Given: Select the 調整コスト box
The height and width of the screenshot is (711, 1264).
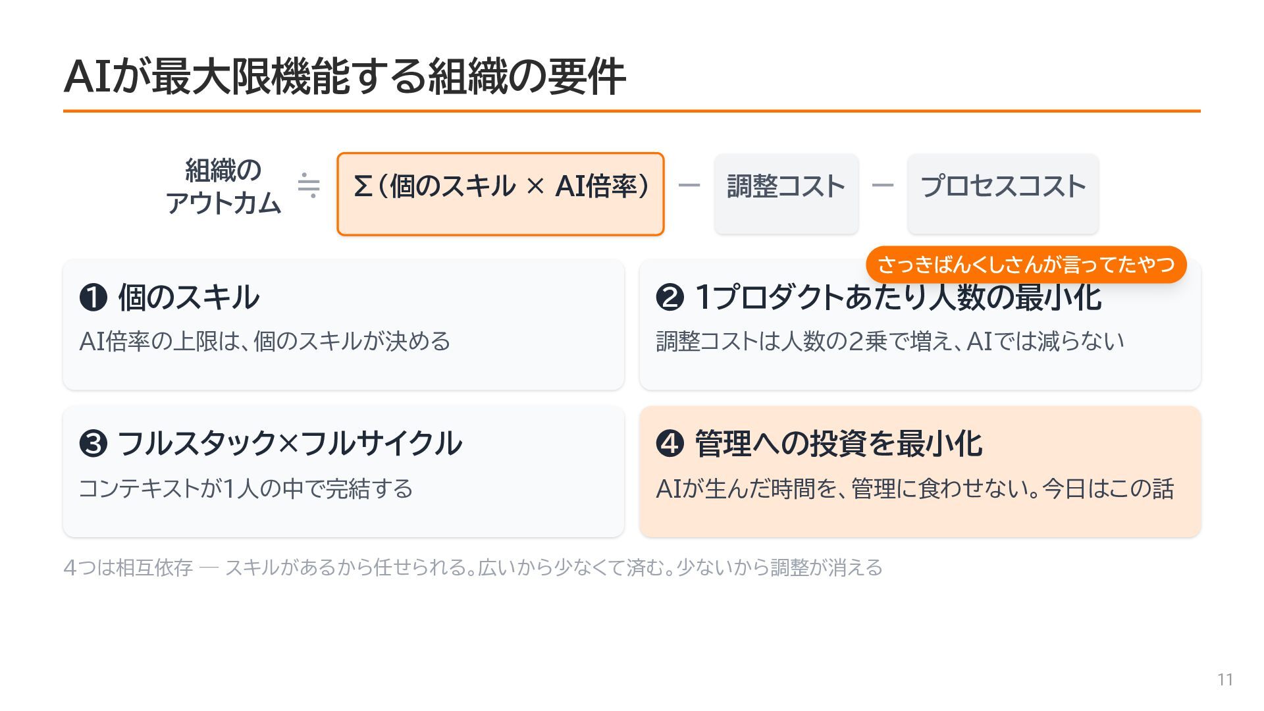Looking at the screenshot, I should (786, 194).
